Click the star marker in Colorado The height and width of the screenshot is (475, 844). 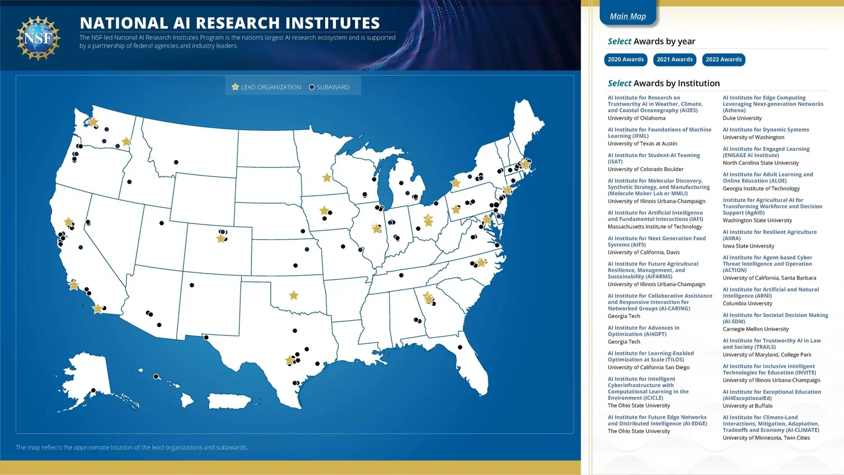pyautogui.click(x=219, y=238)
